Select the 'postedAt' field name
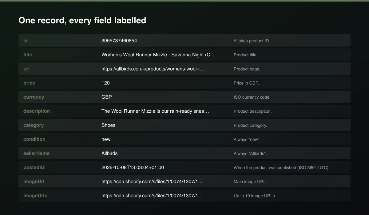 tap(34, 167)
